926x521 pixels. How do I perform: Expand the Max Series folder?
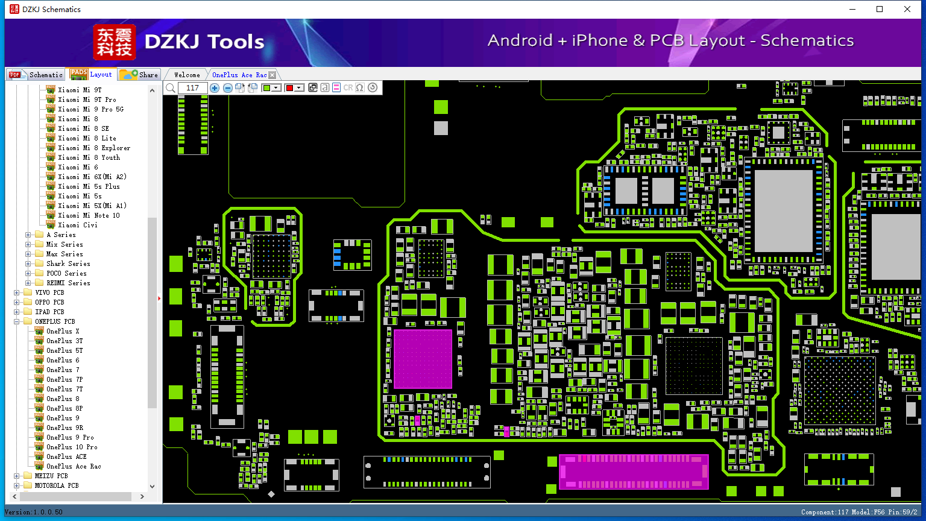(28, 254)
